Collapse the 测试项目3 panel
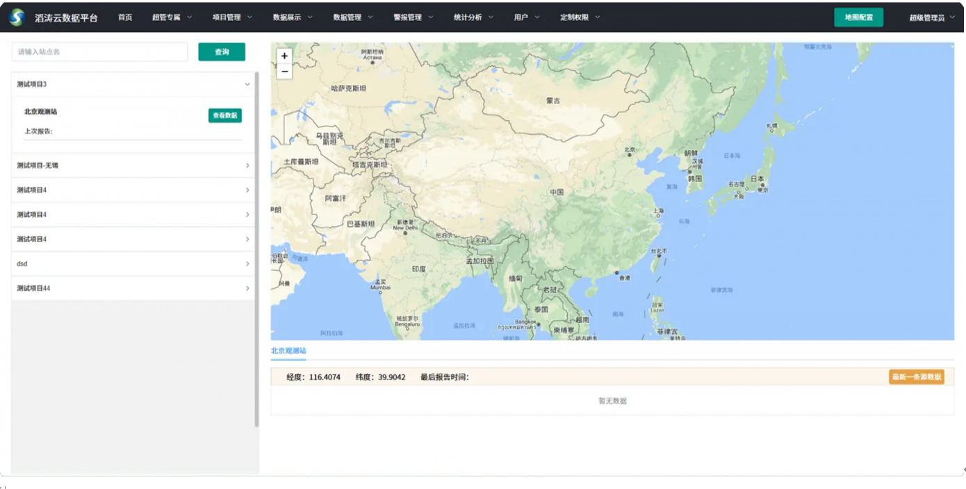This screenshot has width=966, height=489. click(x=247, y=85)
